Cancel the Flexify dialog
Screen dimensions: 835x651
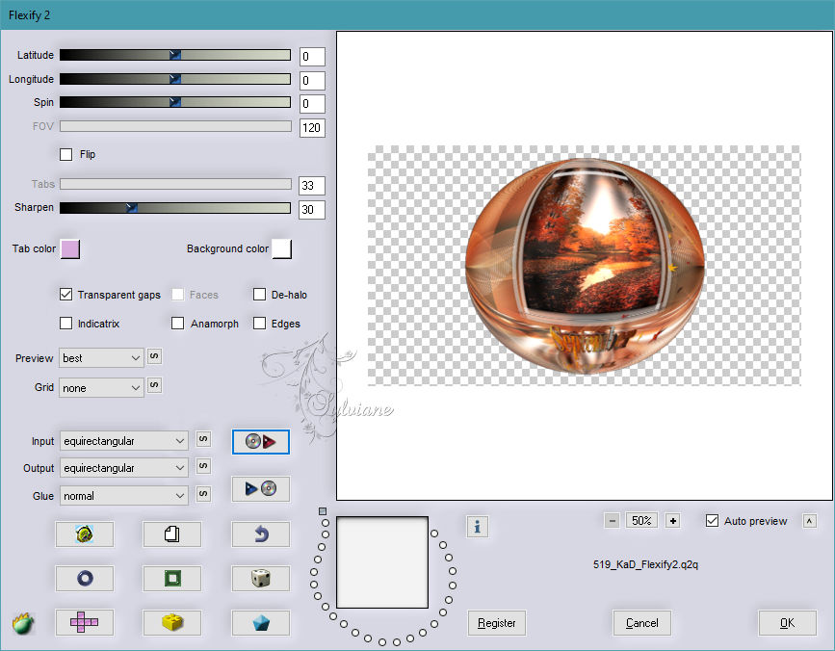641,623
